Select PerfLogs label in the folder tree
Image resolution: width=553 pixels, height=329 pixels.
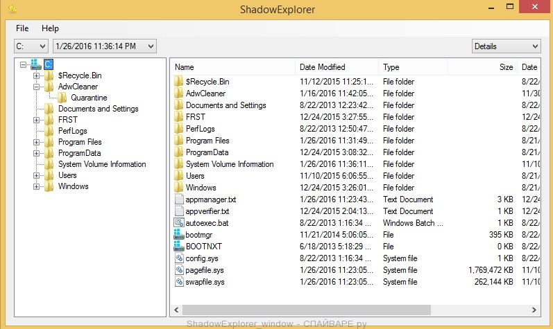click(73, 131)
